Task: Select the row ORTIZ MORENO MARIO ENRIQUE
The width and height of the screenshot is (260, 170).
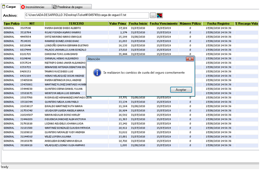Action: tap(131, 37)
